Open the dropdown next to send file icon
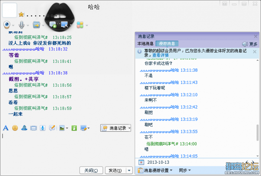The height and width of the screenshot is (176, 261). pyautogui.click(x=43, y=25)
